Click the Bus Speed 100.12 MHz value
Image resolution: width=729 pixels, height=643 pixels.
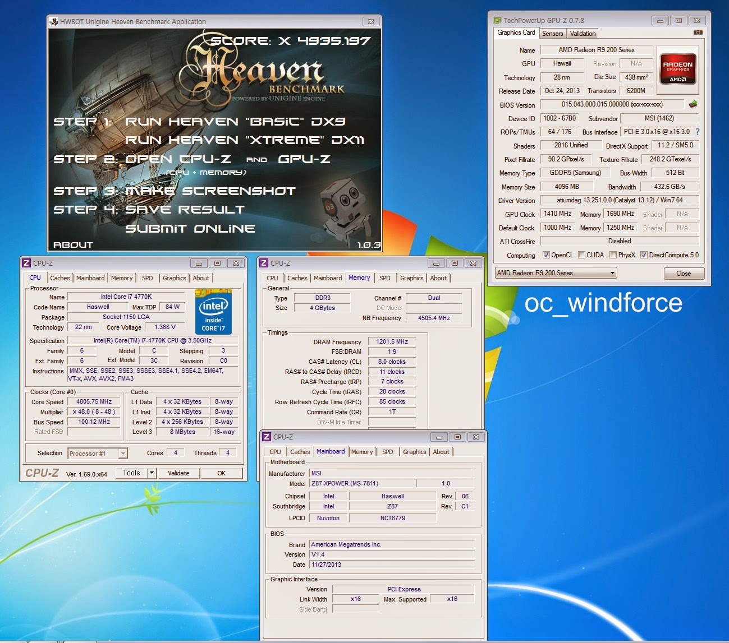[x=94, y=422]
